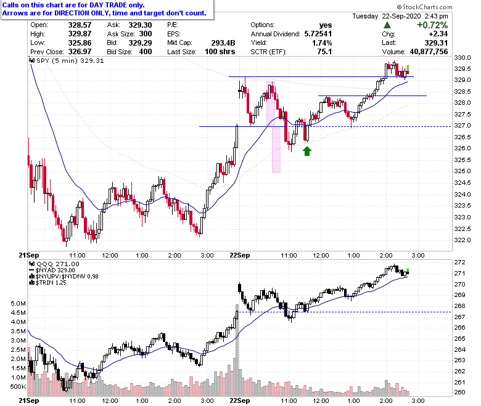The image size is (481, 406).
Task: Click the Bid price 329.29
Action: click(x=140, y=43)
